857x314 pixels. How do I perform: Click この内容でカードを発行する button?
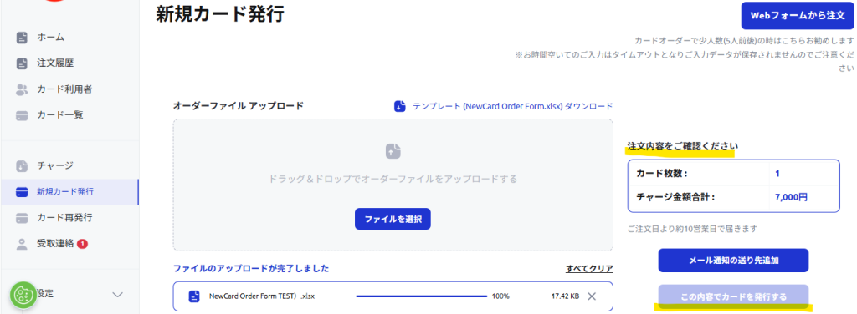[733, 296]
